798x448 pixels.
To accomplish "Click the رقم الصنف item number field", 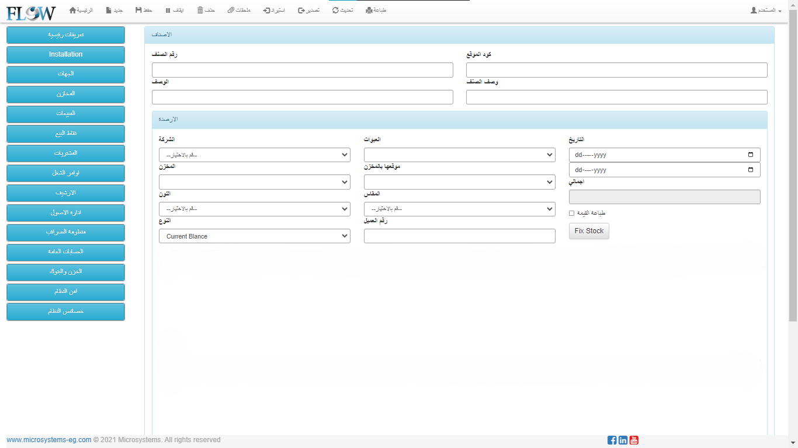I will 302,70.
